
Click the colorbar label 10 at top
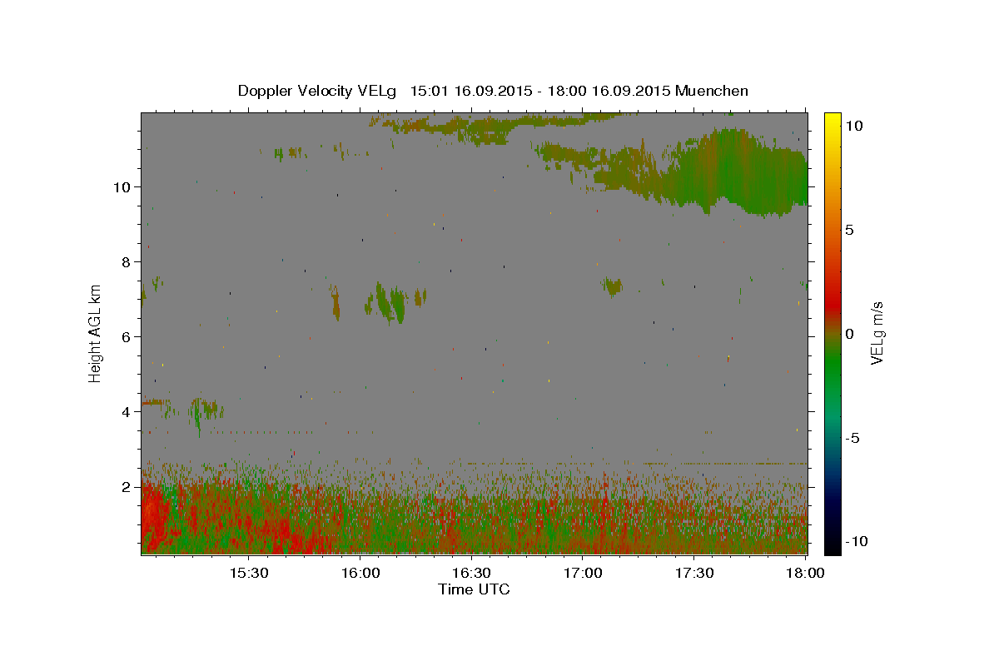854,126
